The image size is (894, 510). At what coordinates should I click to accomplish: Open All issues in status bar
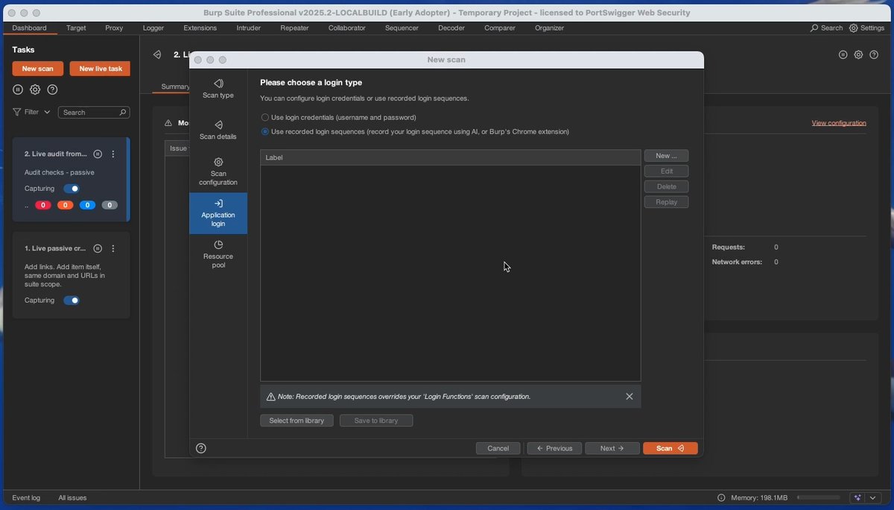pyautogui.click(x=72, y=497)
